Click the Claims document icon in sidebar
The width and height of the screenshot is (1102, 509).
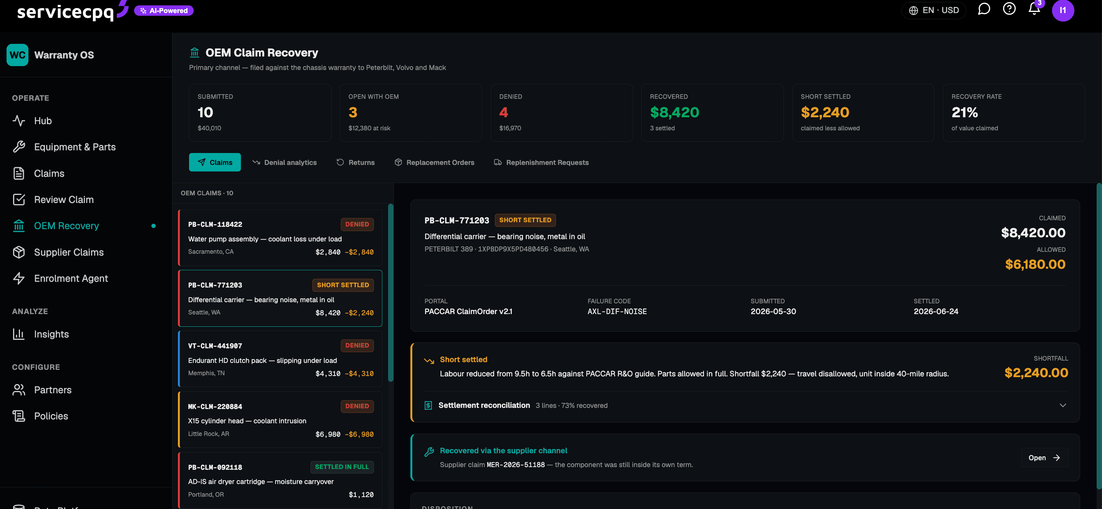pyautogui.click(x=19, y=173)
